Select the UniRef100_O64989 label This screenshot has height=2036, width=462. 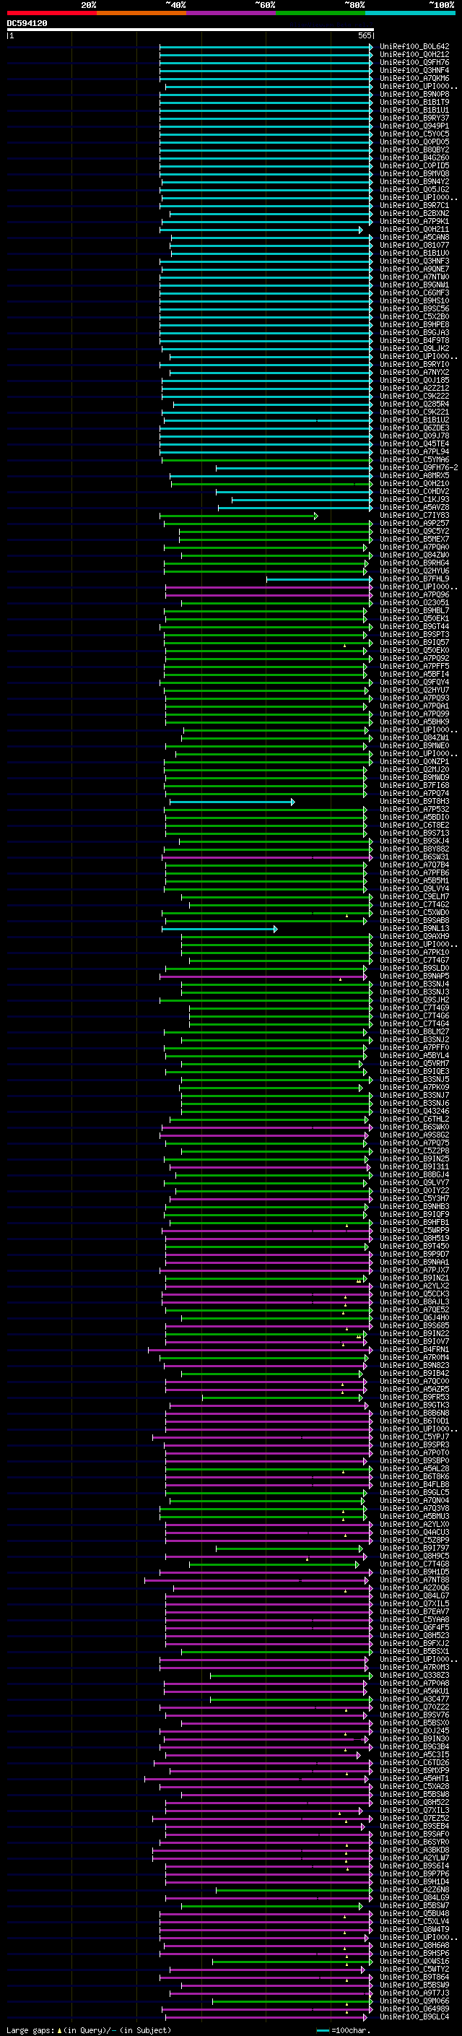(414, 2009)
